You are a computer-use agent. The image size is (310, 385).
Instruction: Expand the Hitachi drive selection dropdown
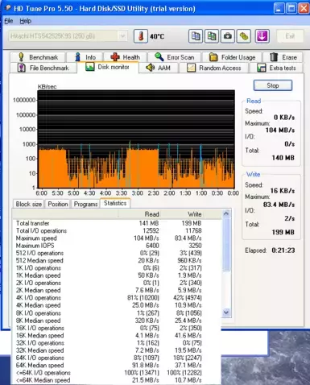click(122, 36)
